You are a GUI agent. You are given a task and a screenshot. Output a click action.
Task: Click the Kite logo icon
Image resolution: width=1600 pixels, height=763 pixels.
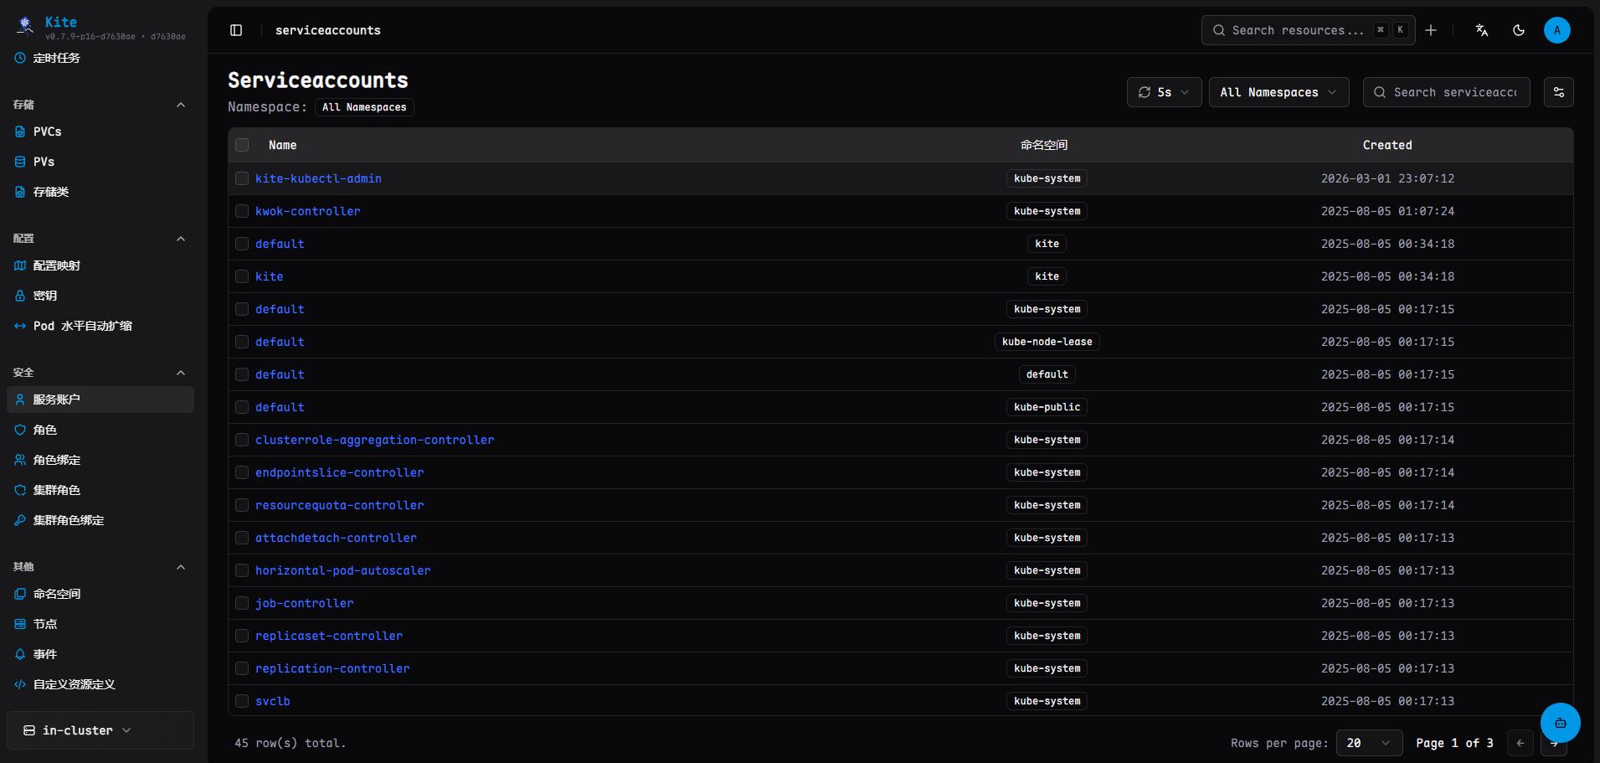(x=25, y=25)
